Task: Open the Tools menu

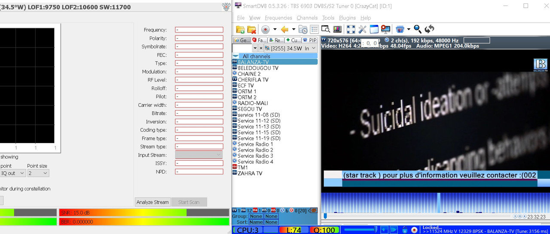Action: click(x=328, y=18)
